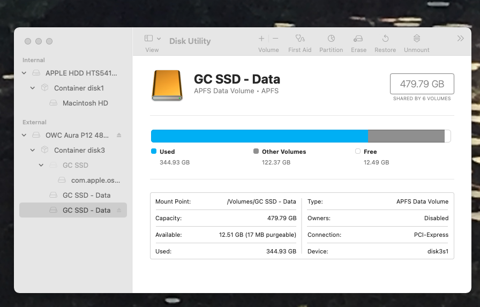Click the blue Used segment of usage bar
Viewport: 480px width, 307px height.
click(259, 136)
